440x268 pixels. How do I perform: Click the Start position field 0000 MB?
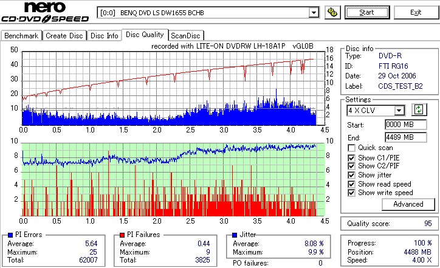tap(406, 125)
